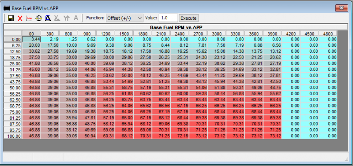Click the chip icon in the title bar
353x166 pixels.
point(7,8)
